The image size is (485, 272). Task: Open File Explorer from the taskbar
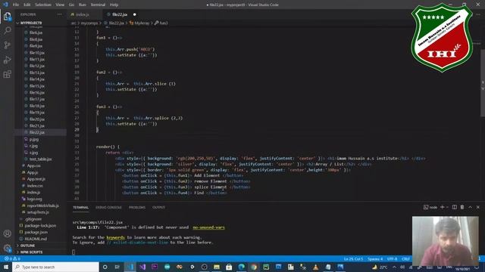217,267
